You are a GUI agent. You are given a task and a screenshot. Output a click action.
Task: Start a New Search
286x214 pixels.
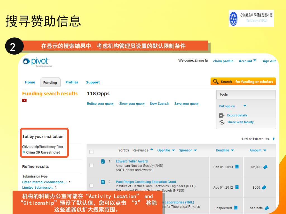pyautogui.click(x=159, y=104)
